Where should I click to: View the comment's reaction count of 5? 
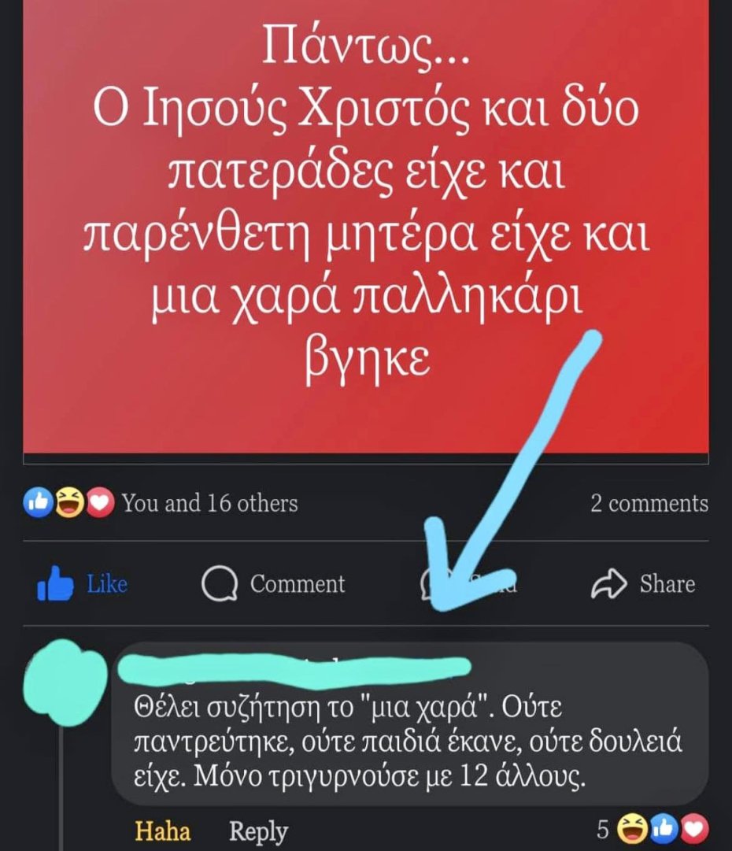603,829
